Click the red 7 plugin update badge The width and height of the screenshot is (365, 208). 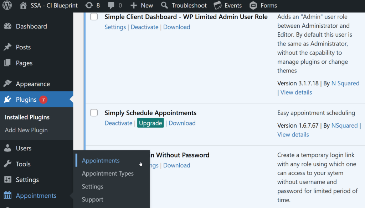click(43, 100)
